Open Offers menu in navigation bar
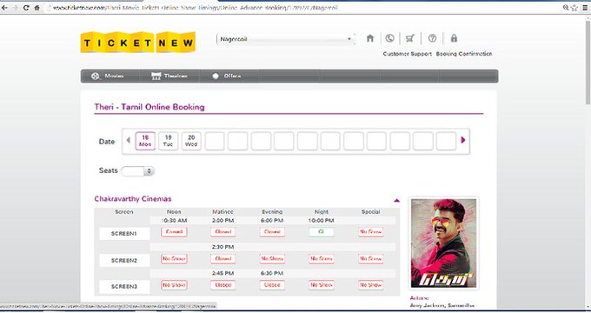The image size is (591, 313). 226,76
